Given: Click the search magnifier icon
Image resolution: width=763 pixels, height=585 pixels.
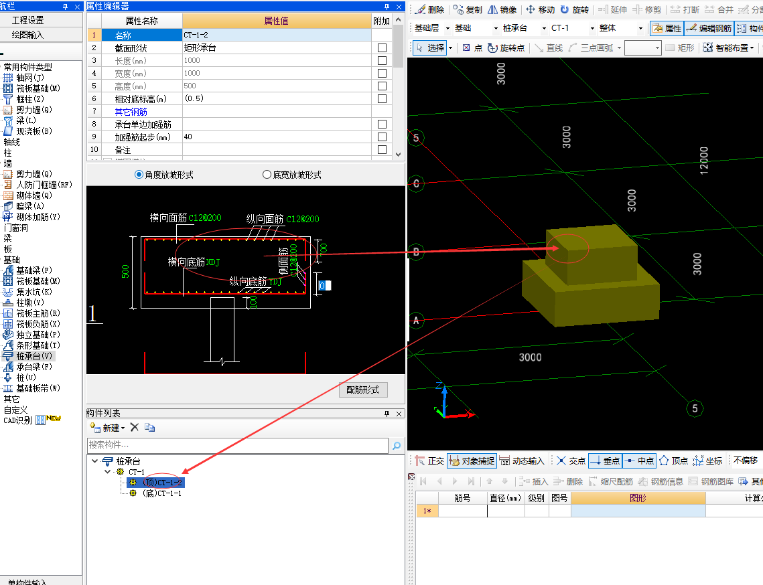Looking at the screenshot, I should click(397, 445).
